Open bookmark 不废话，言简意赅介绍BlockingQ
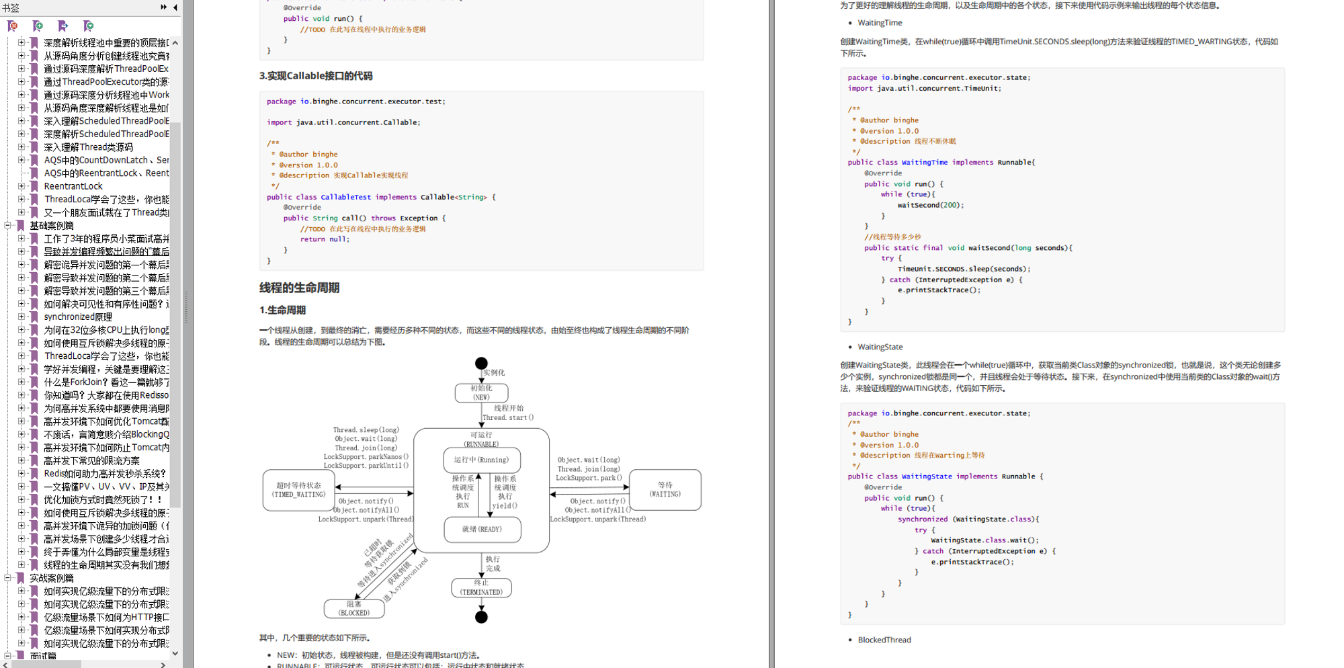1344x668 pixels. click(x=106, y=434)
